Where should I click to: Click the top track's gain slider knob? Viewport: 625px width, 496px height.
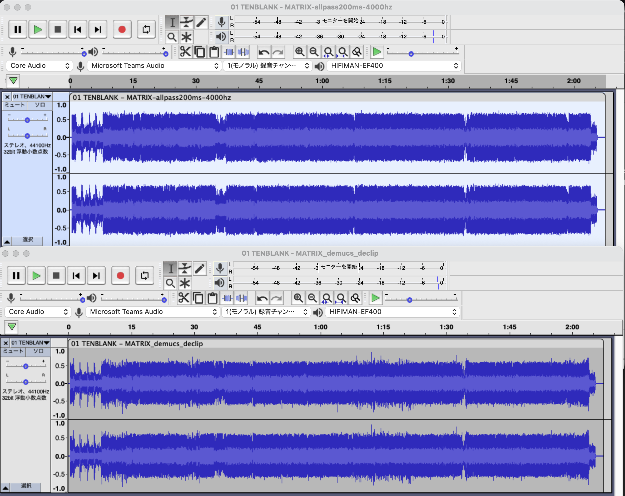[27, 120]
